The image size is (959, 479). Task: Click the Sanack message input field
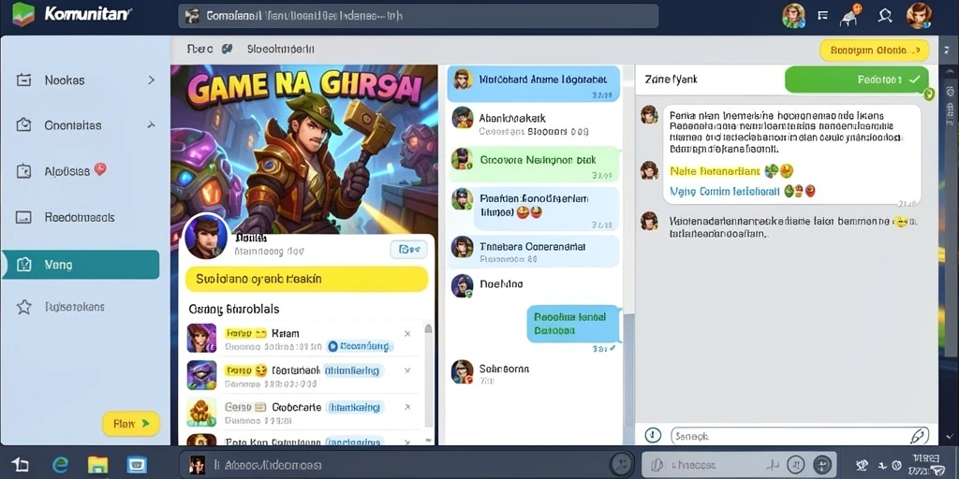[800, 436]
